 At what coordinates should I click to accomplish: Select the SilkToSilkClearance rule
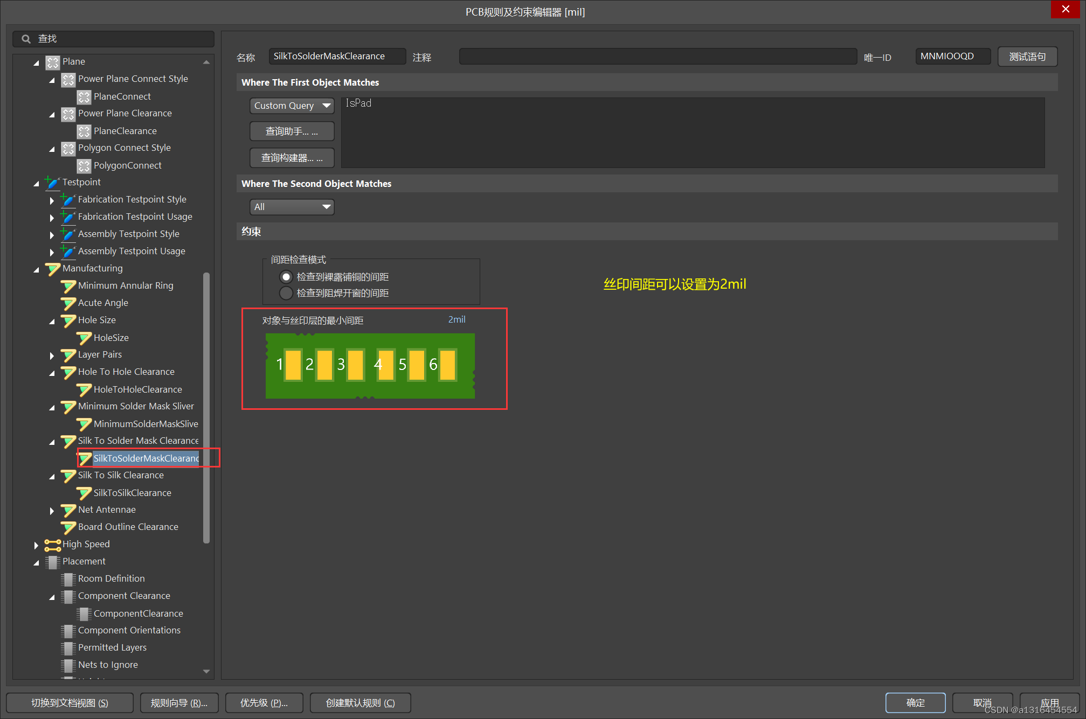pos(132,493)
